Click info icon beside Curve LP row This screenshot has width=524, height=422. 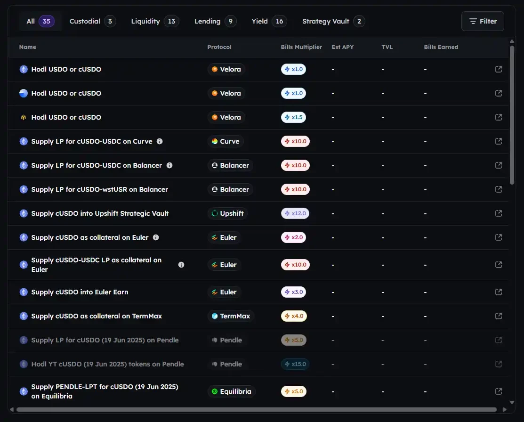click(160, 141)
